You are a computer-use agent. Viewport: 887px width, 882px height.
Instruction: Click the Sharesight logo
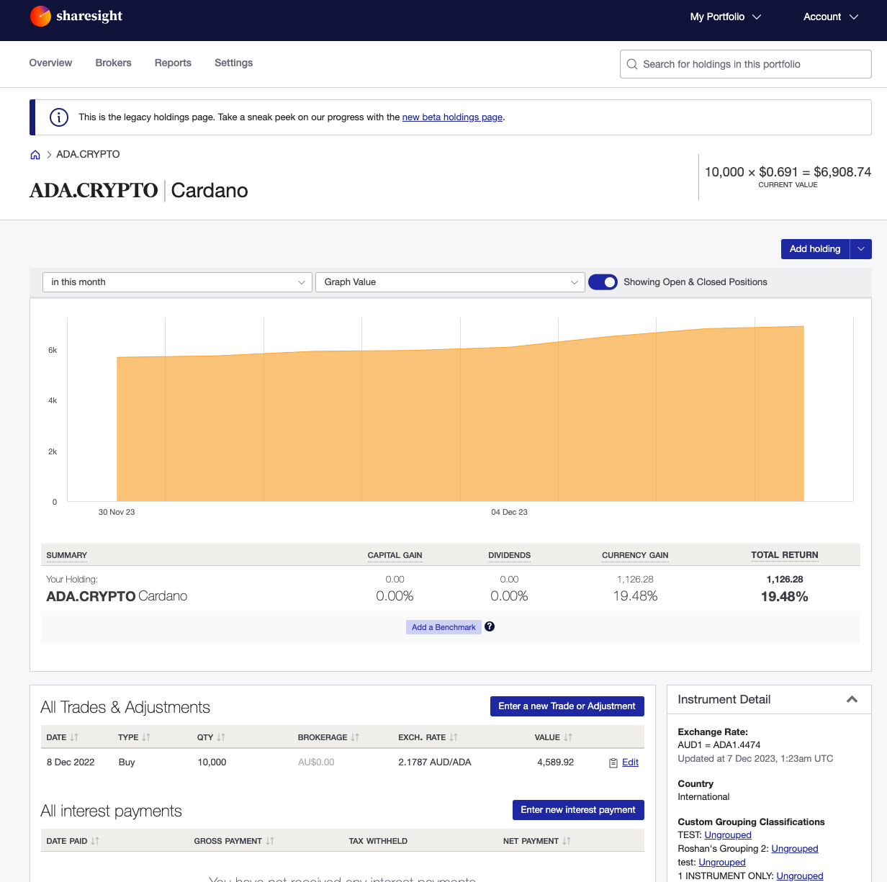coord(76,16)
